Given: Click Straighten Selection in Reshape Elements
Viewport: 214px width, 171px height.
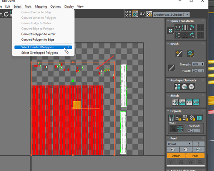Looking at the screenshot, I should pos(178,87).
